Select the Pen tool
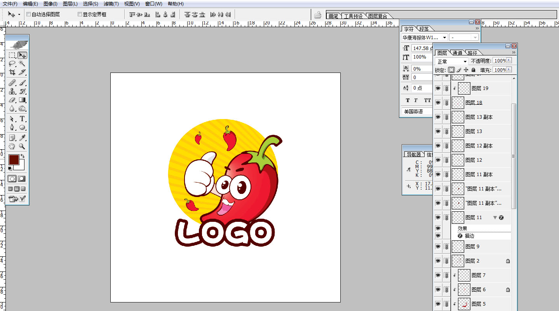Image resolution: width=559 pixels, height=311 pixels. click(x=12, y=127)
